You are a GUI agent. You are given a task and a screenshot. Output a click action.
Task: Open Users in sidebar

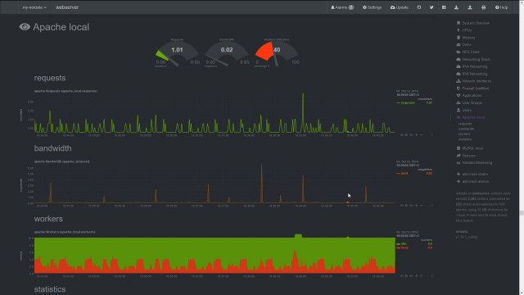tap(464, 110)
